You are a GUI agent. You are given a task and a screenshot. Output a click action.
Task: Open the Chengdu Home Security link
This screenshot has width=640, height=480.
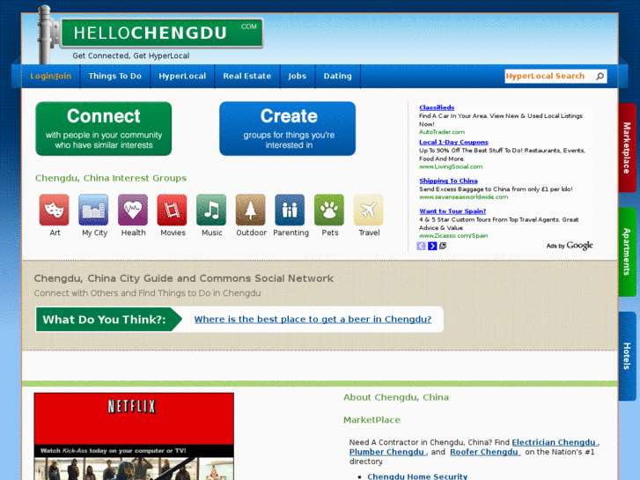[x=417, y=476]
